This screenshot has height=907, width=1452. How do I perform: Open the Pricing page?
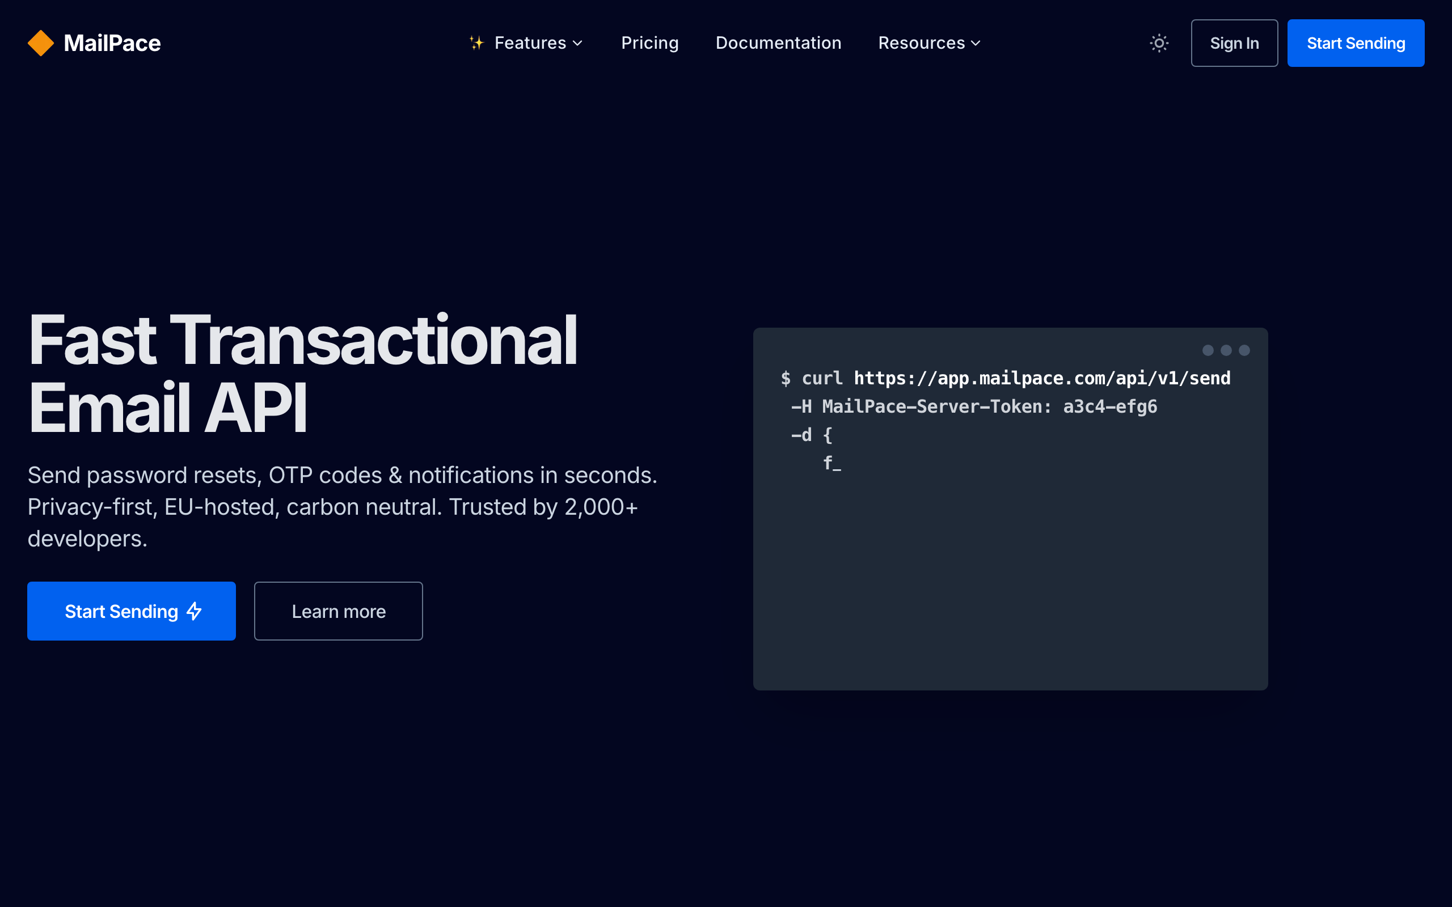point(650,43)
